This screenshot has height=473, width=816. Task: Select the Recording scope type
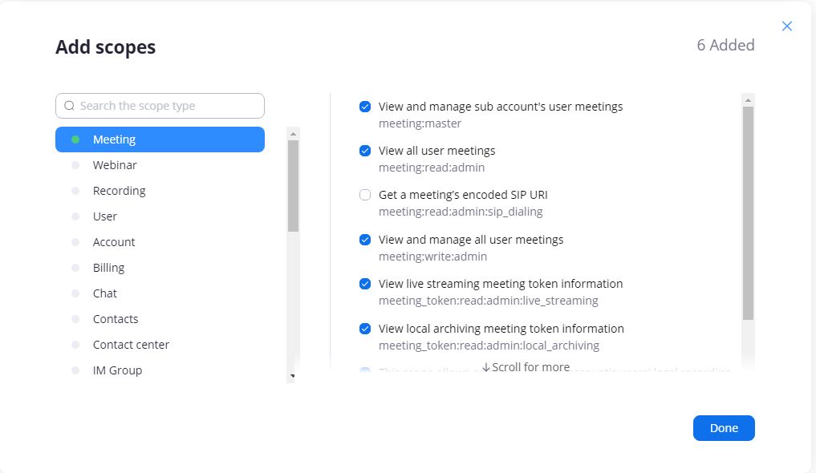coord(119,191)
